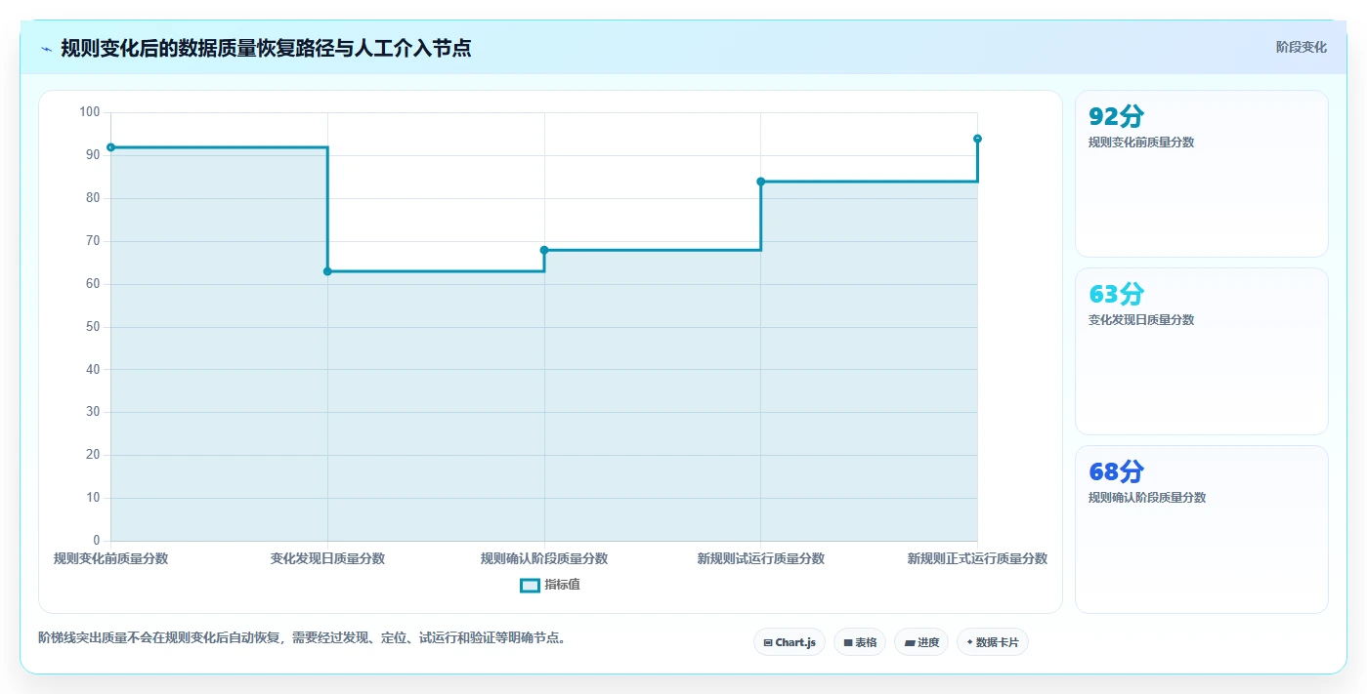Click the 数据卡片 tag pill
The height and width of the screenshot is (694, 1367).
click(993, 642)
